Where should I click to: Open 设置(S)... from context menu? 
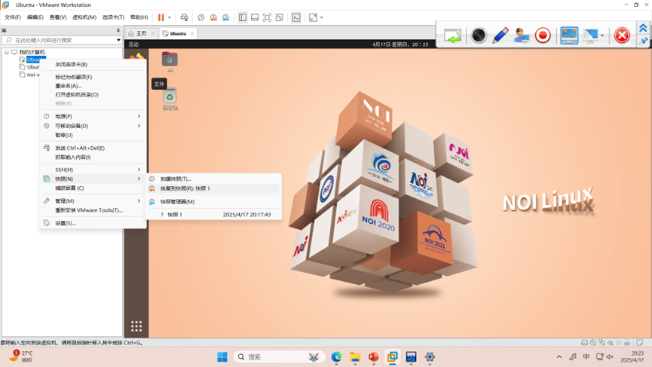pyautogui.click(x=93, y=223)
